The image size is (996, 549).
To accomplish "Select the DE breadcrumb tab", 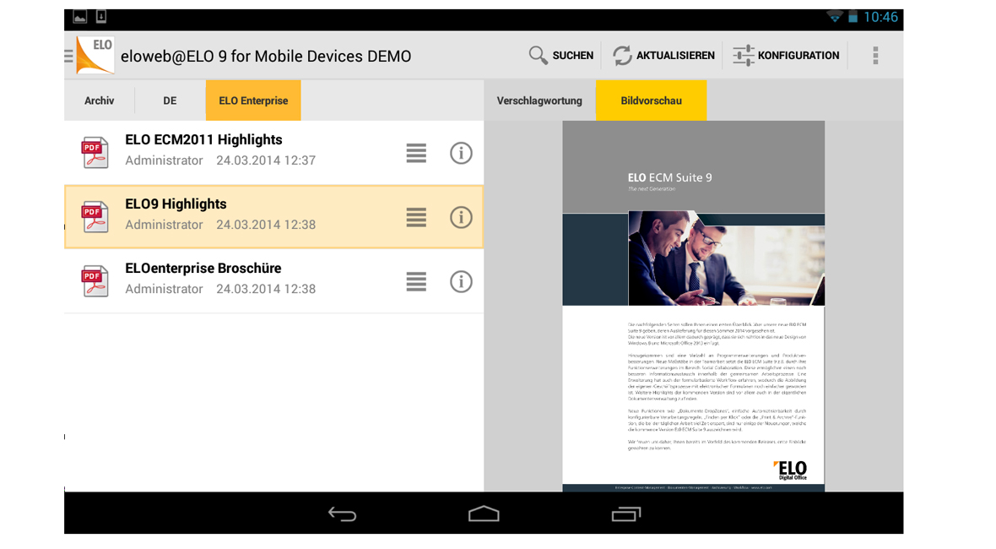I will (x=170, y=101).
